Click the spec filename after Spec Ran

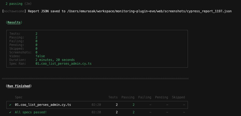(x=64, y=64)
